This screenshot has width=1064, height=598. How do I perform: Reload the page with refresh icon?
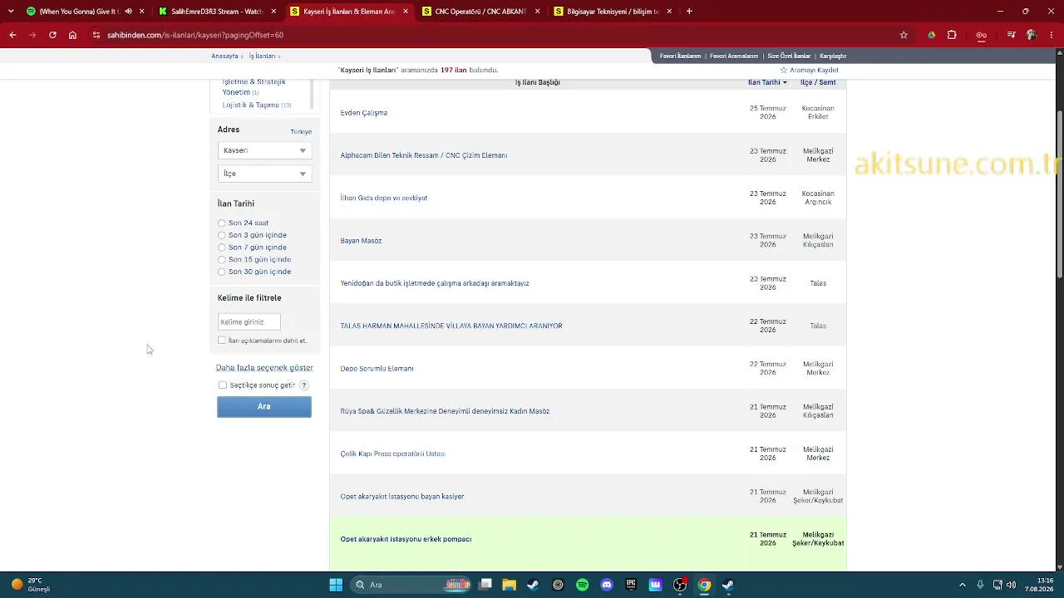pyautogui.click(x=52, y=35)
